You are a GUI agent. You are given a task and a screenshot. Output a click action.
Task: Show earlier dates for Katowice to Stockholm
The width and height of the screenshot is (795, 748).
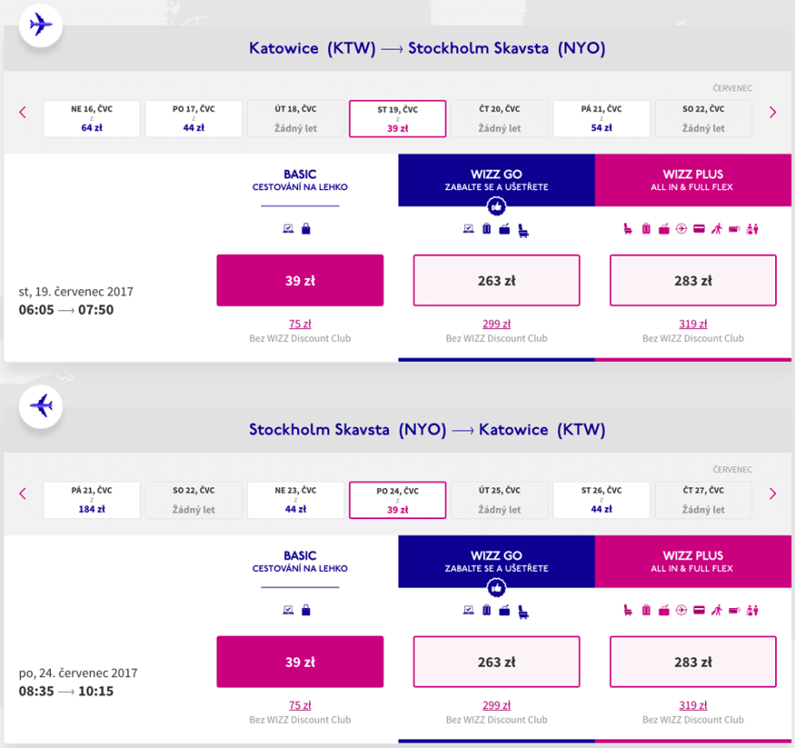(23, 112)
